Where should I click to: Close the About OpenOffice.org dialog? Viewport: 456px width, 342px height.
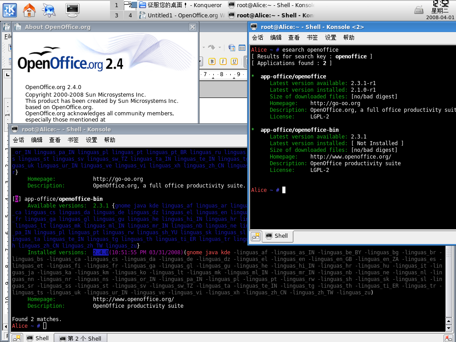coord(192,27)
